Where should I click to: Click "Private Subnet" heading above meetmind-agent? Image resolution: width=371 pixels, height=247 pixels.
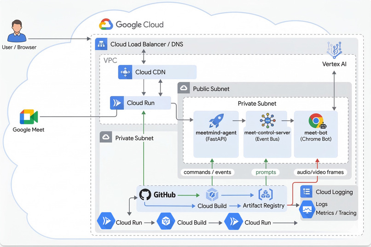pos(257,103)
